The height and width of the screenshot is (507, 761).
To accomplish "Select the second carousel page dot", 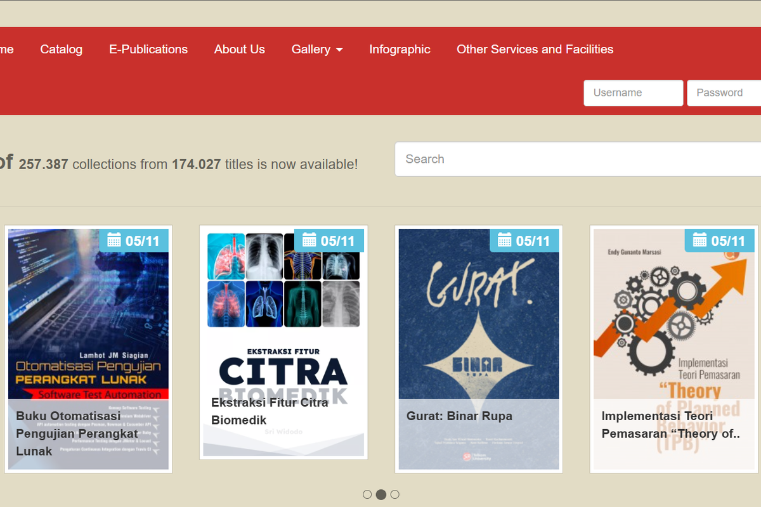I will pos(381,494).
